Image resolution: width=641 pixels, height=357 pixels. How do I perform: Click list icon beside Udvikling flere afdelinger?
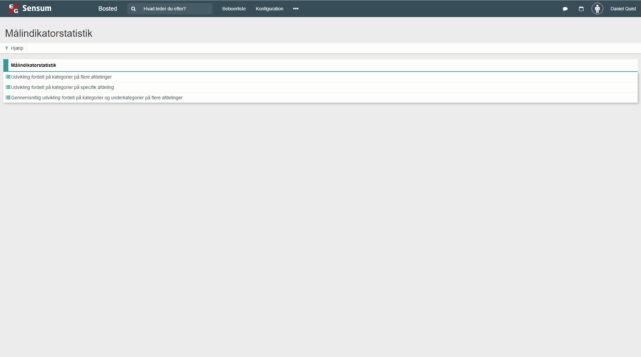tap(8, 77)
